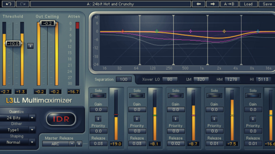Image resolution: width=275 pixels, height=154 pixels.
Task: Click the first band's gain/priority link stepper
Action: click(x=98, y=119)
